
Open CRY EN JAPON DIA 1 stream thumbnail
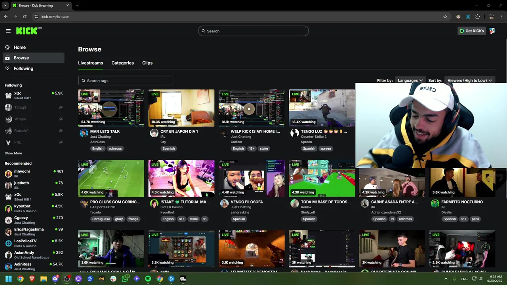[x=181, y=108]
